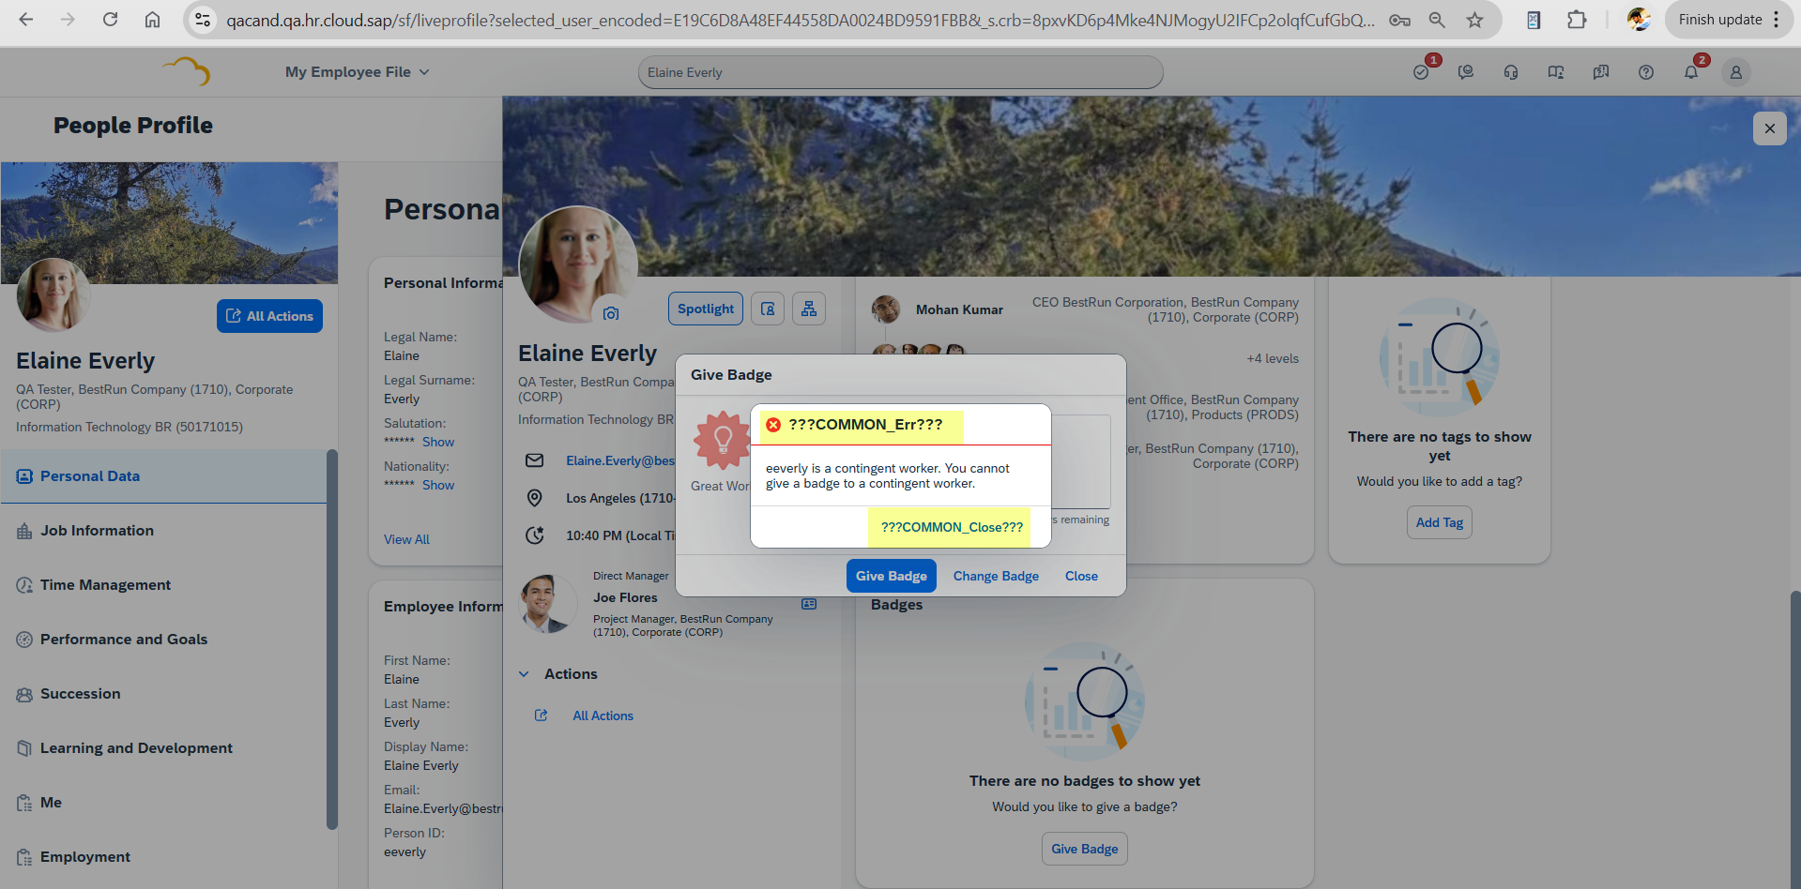Click the Change Badge button
This screenshot has height=889, width=1801.
click(996, 576)
